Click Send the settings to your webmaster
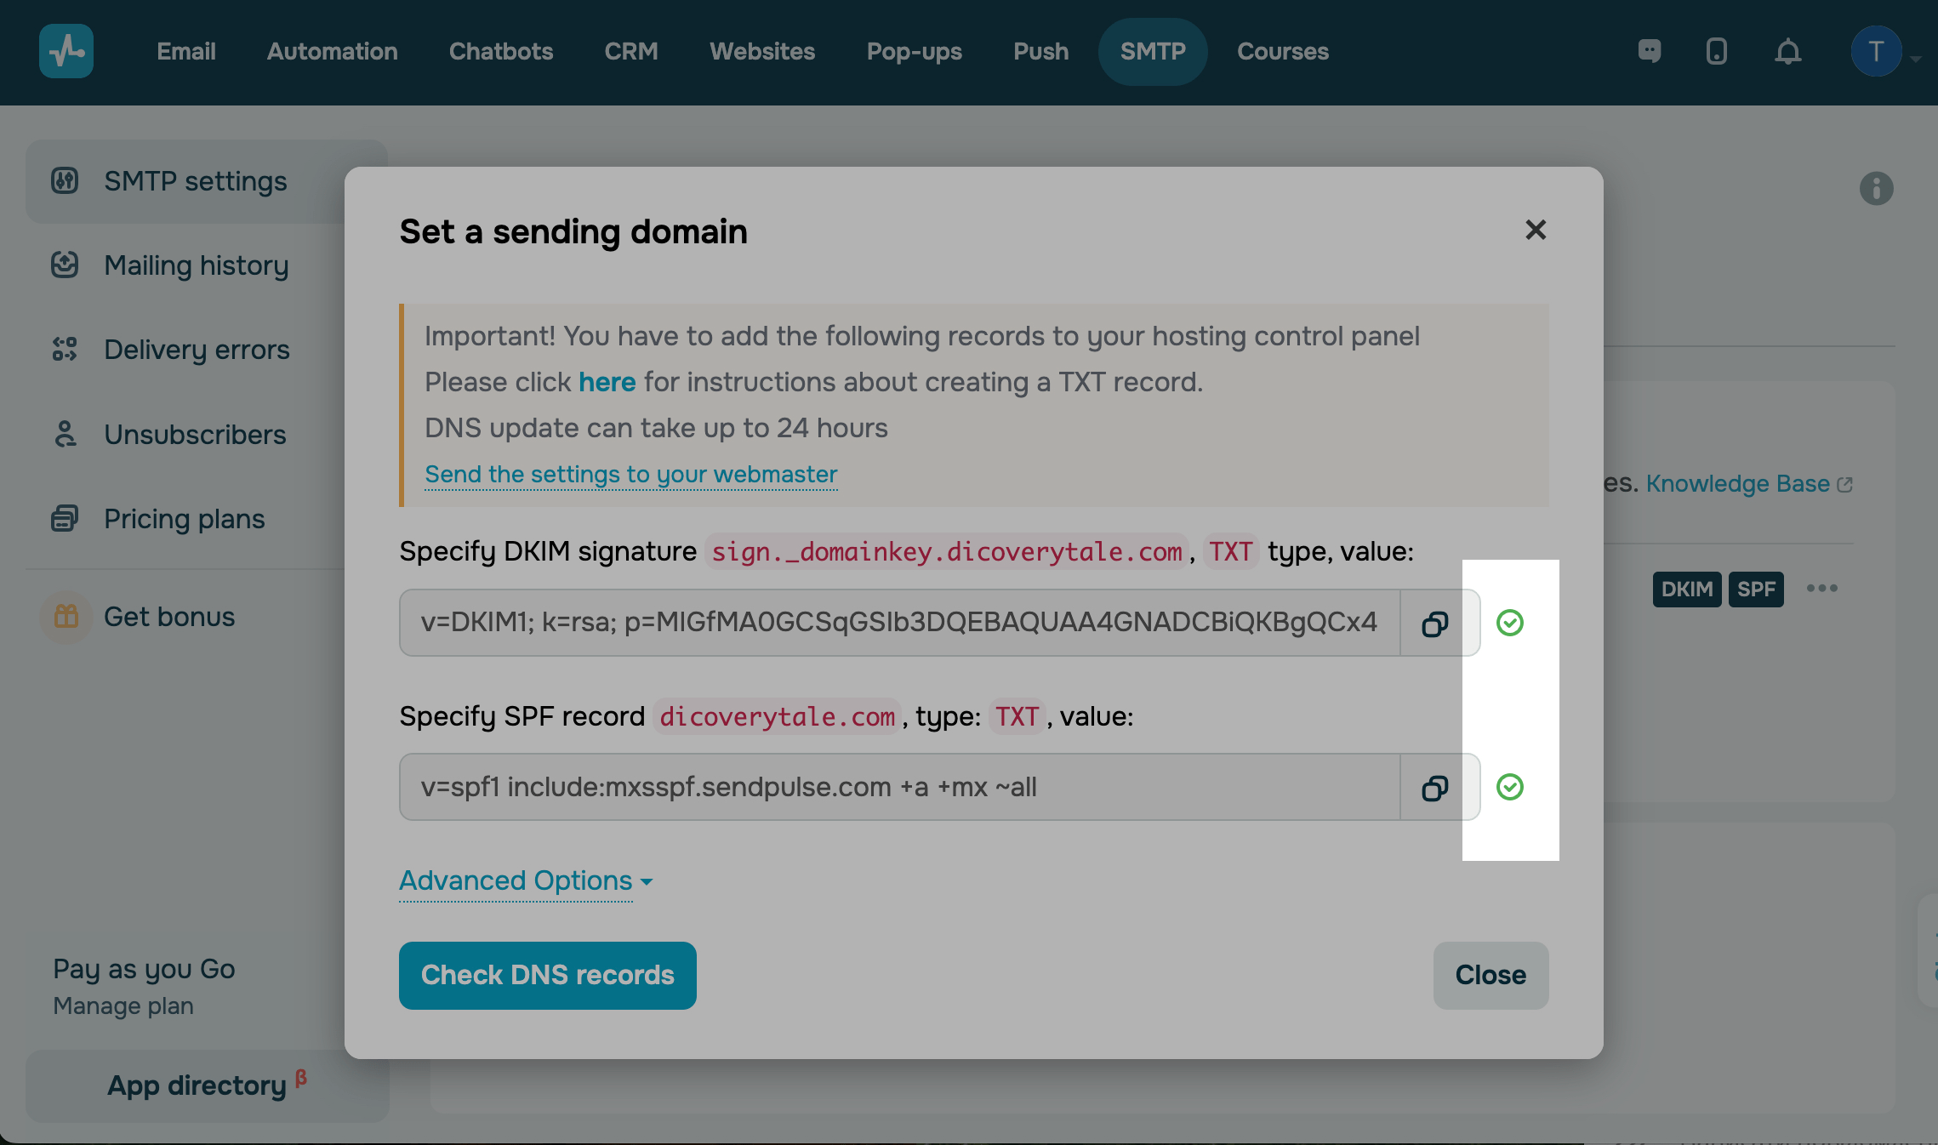The width and height of the screenshot is (1938, 1145). pyautogui.click(x=630, y=474)
